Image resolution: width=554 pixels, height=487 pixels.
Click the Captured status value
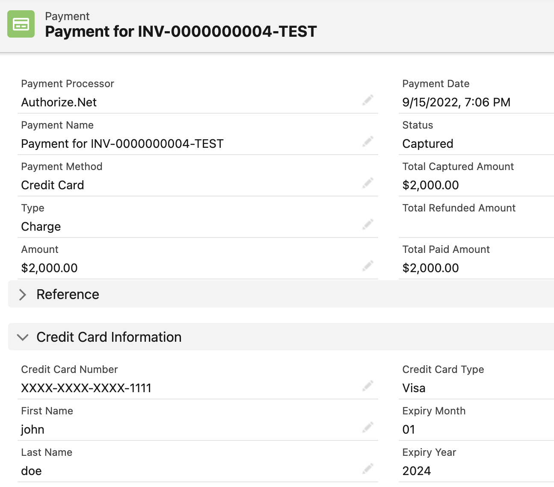click(x=427, y=144)
